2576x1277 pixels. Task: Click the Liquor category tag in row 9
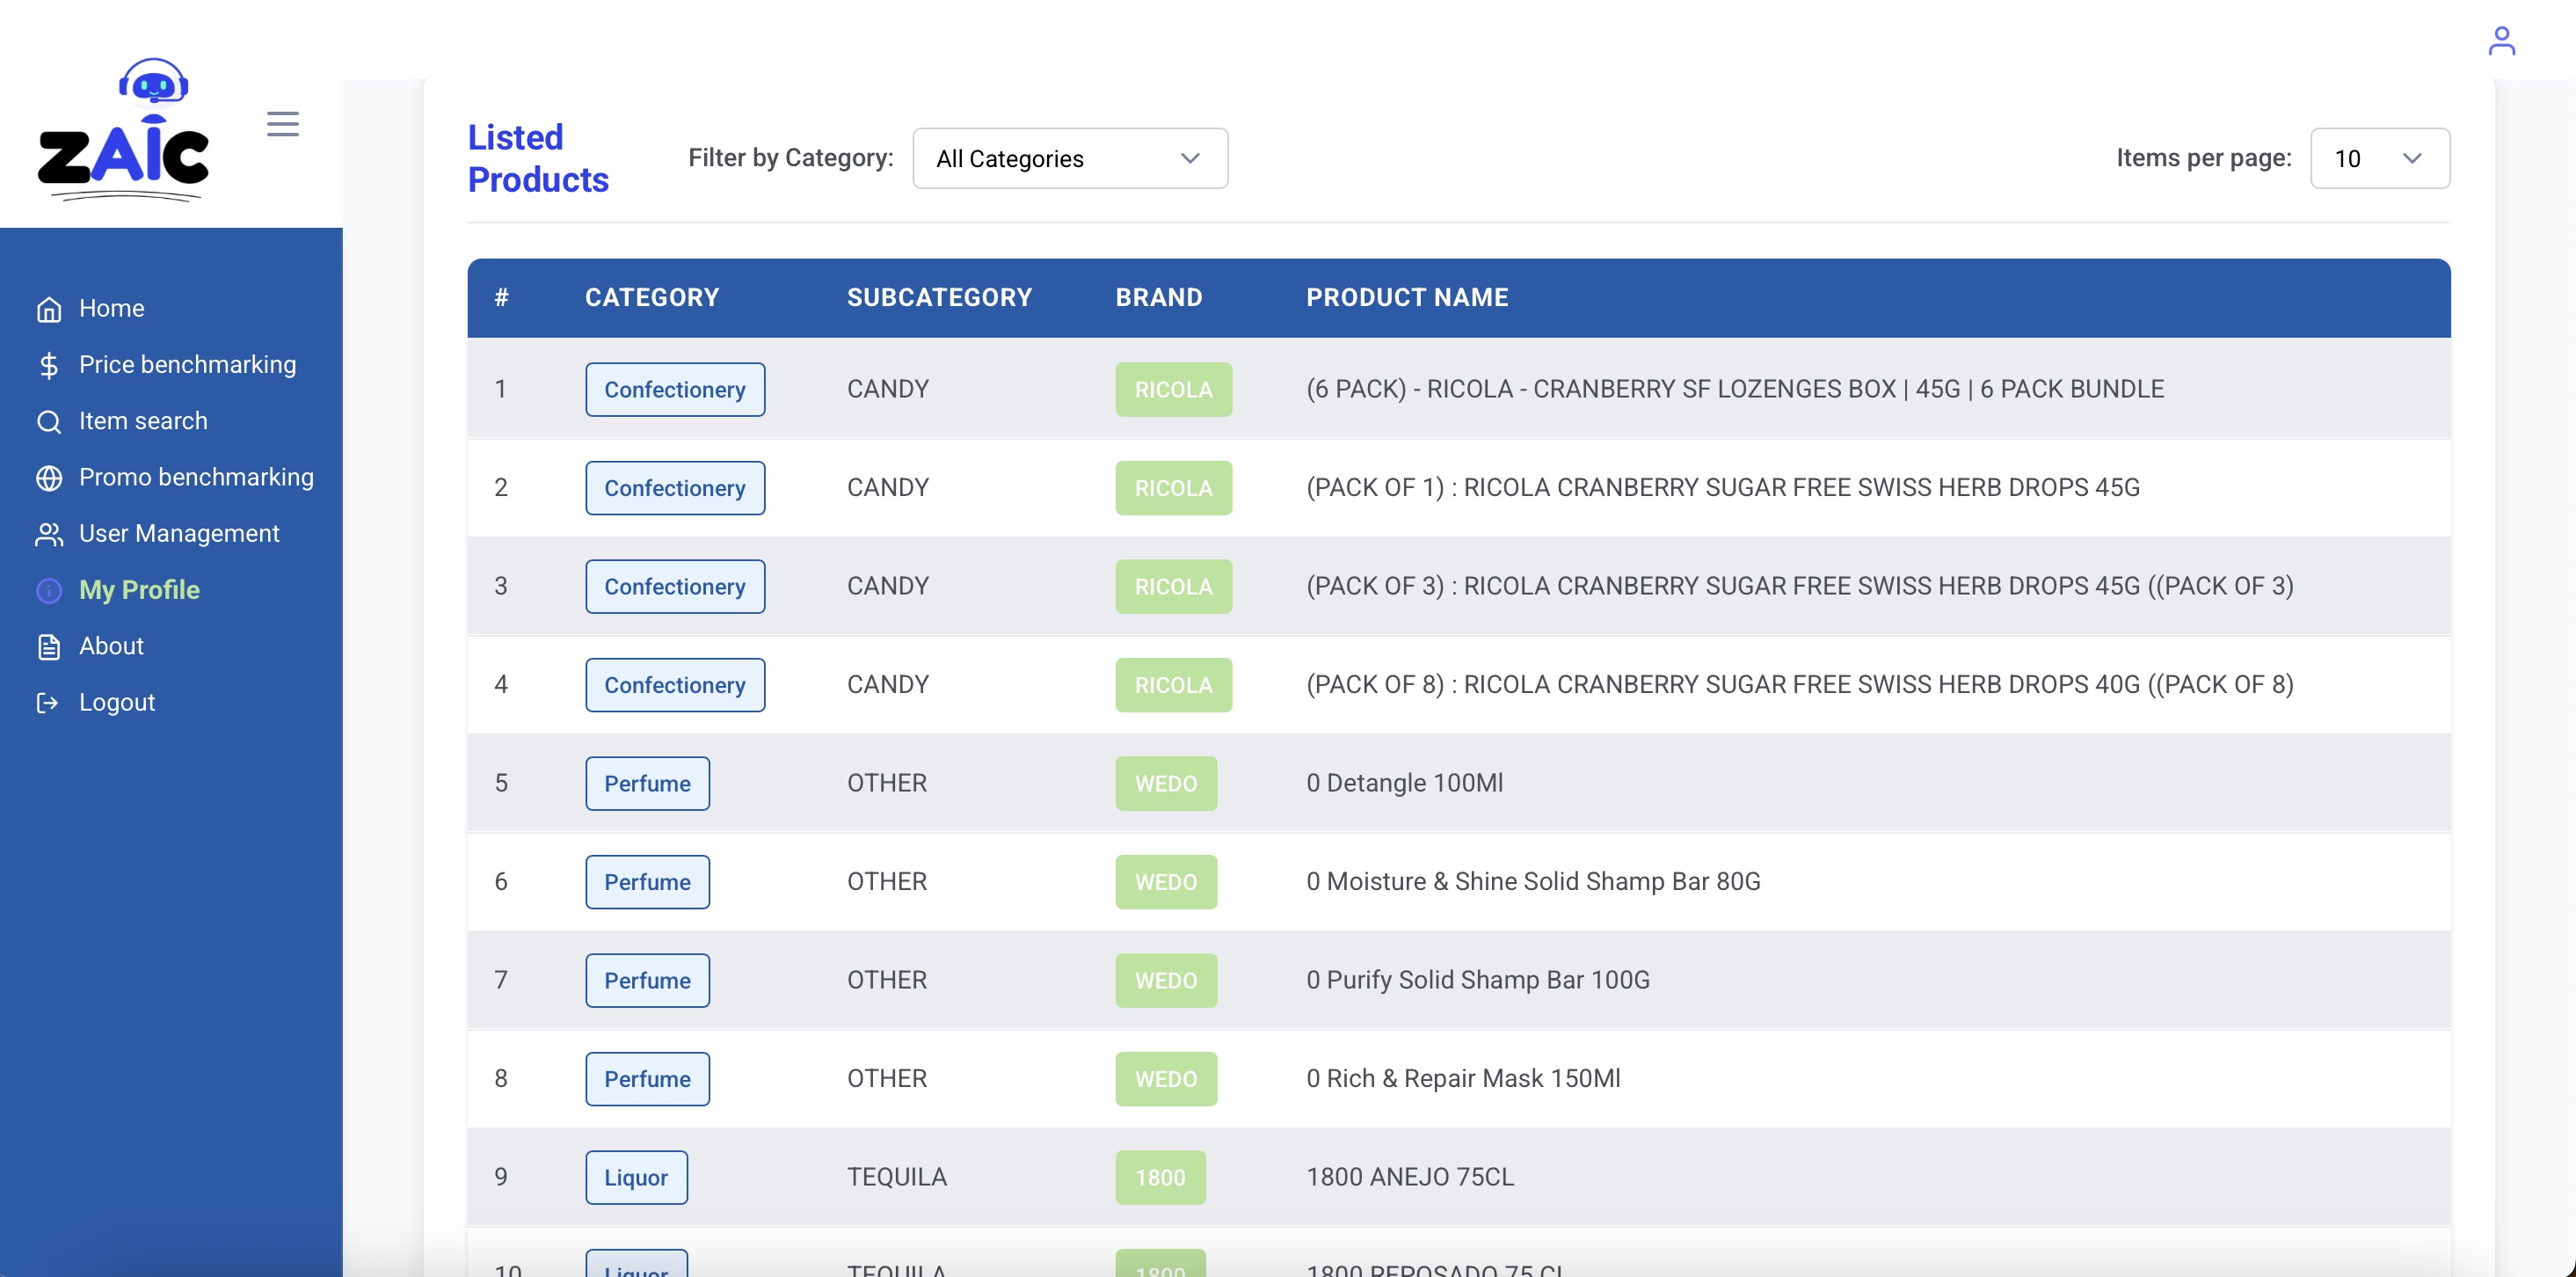pyautogui.click(x=636, y=1177)
